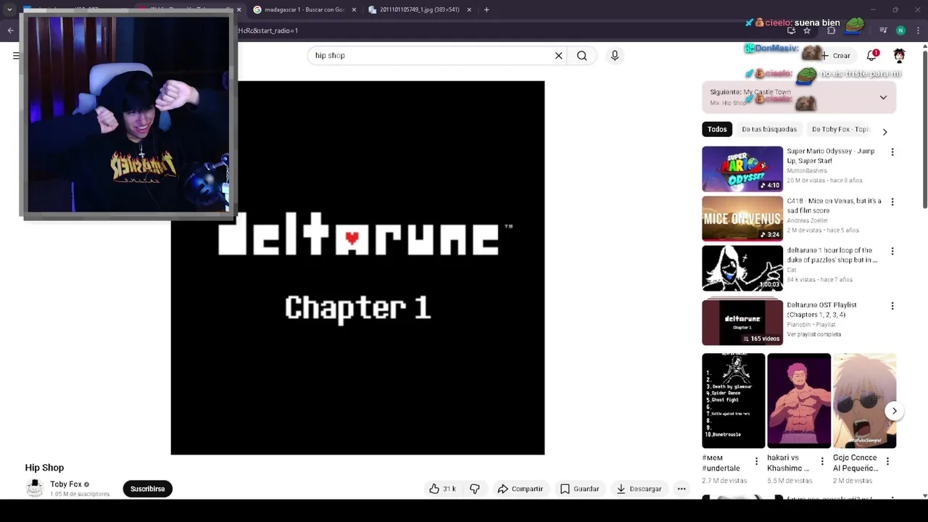Select the Todos filter chip

717,129
